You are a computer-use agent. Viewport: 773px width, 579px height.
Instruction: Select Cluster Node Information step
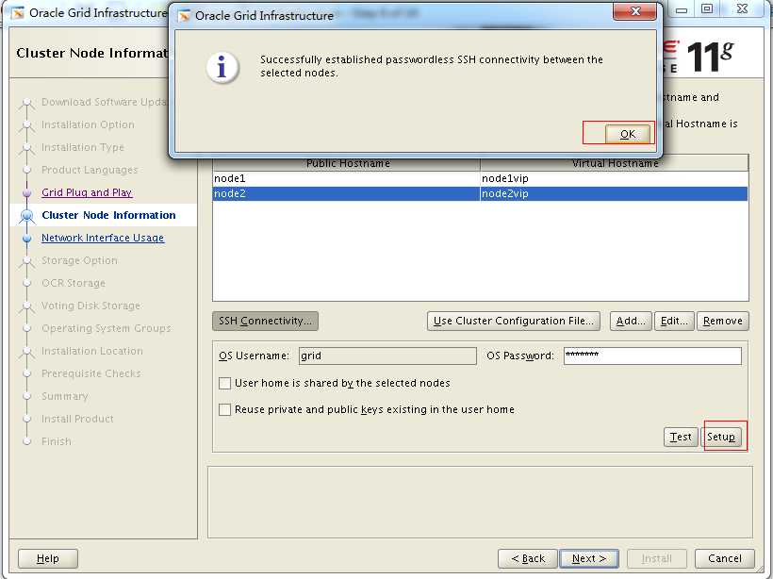click(108, 215)
